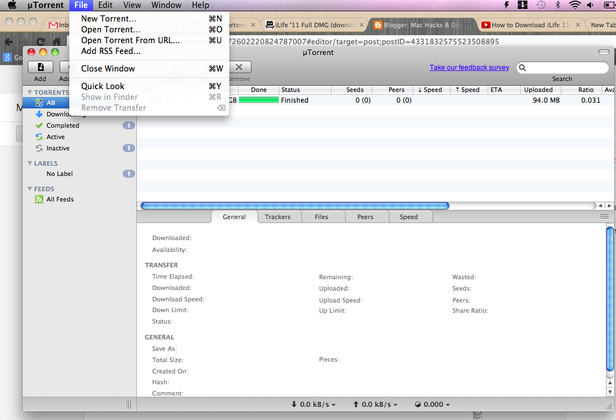This screenshot has width=616, height=420.
Task: Open the Time Machine menu bar icon
Action: [541, 5]
